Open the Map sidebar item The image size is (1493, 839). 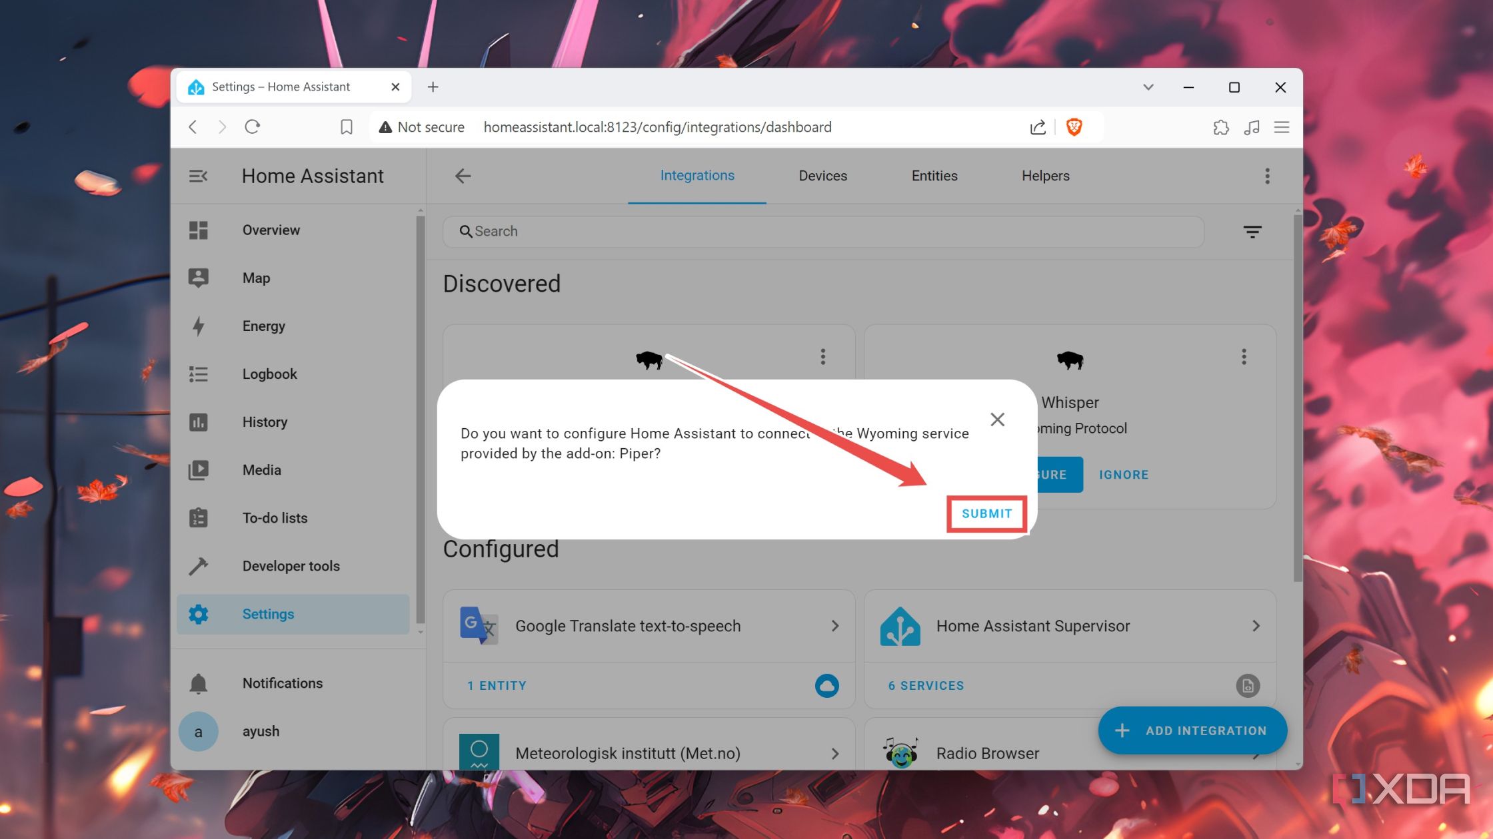point(256,278)
